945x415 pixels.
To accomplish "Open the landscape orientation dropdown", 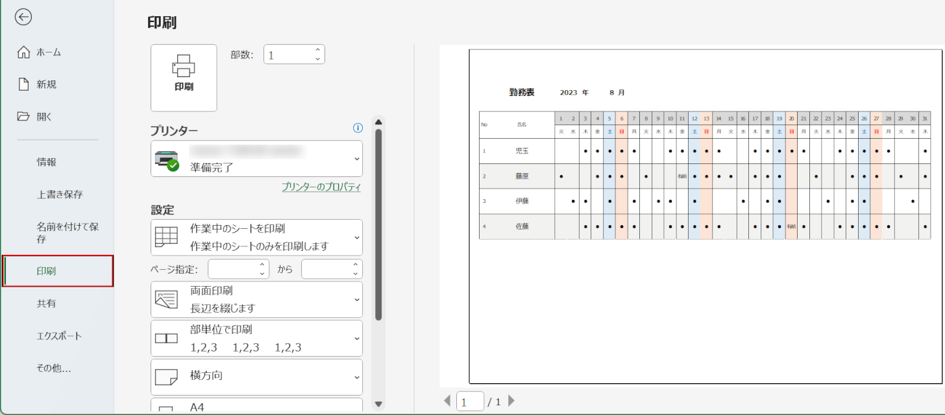I will (x=256, y=376).
